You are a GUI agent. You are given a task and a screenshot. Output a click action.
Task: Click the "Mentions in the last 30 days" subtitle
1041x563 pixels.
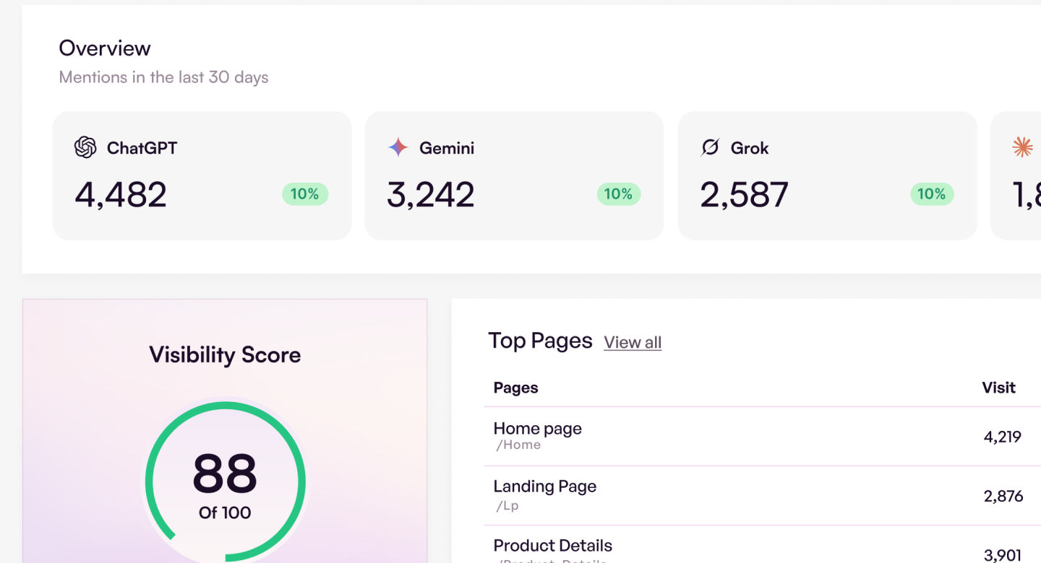pos(163,77)
